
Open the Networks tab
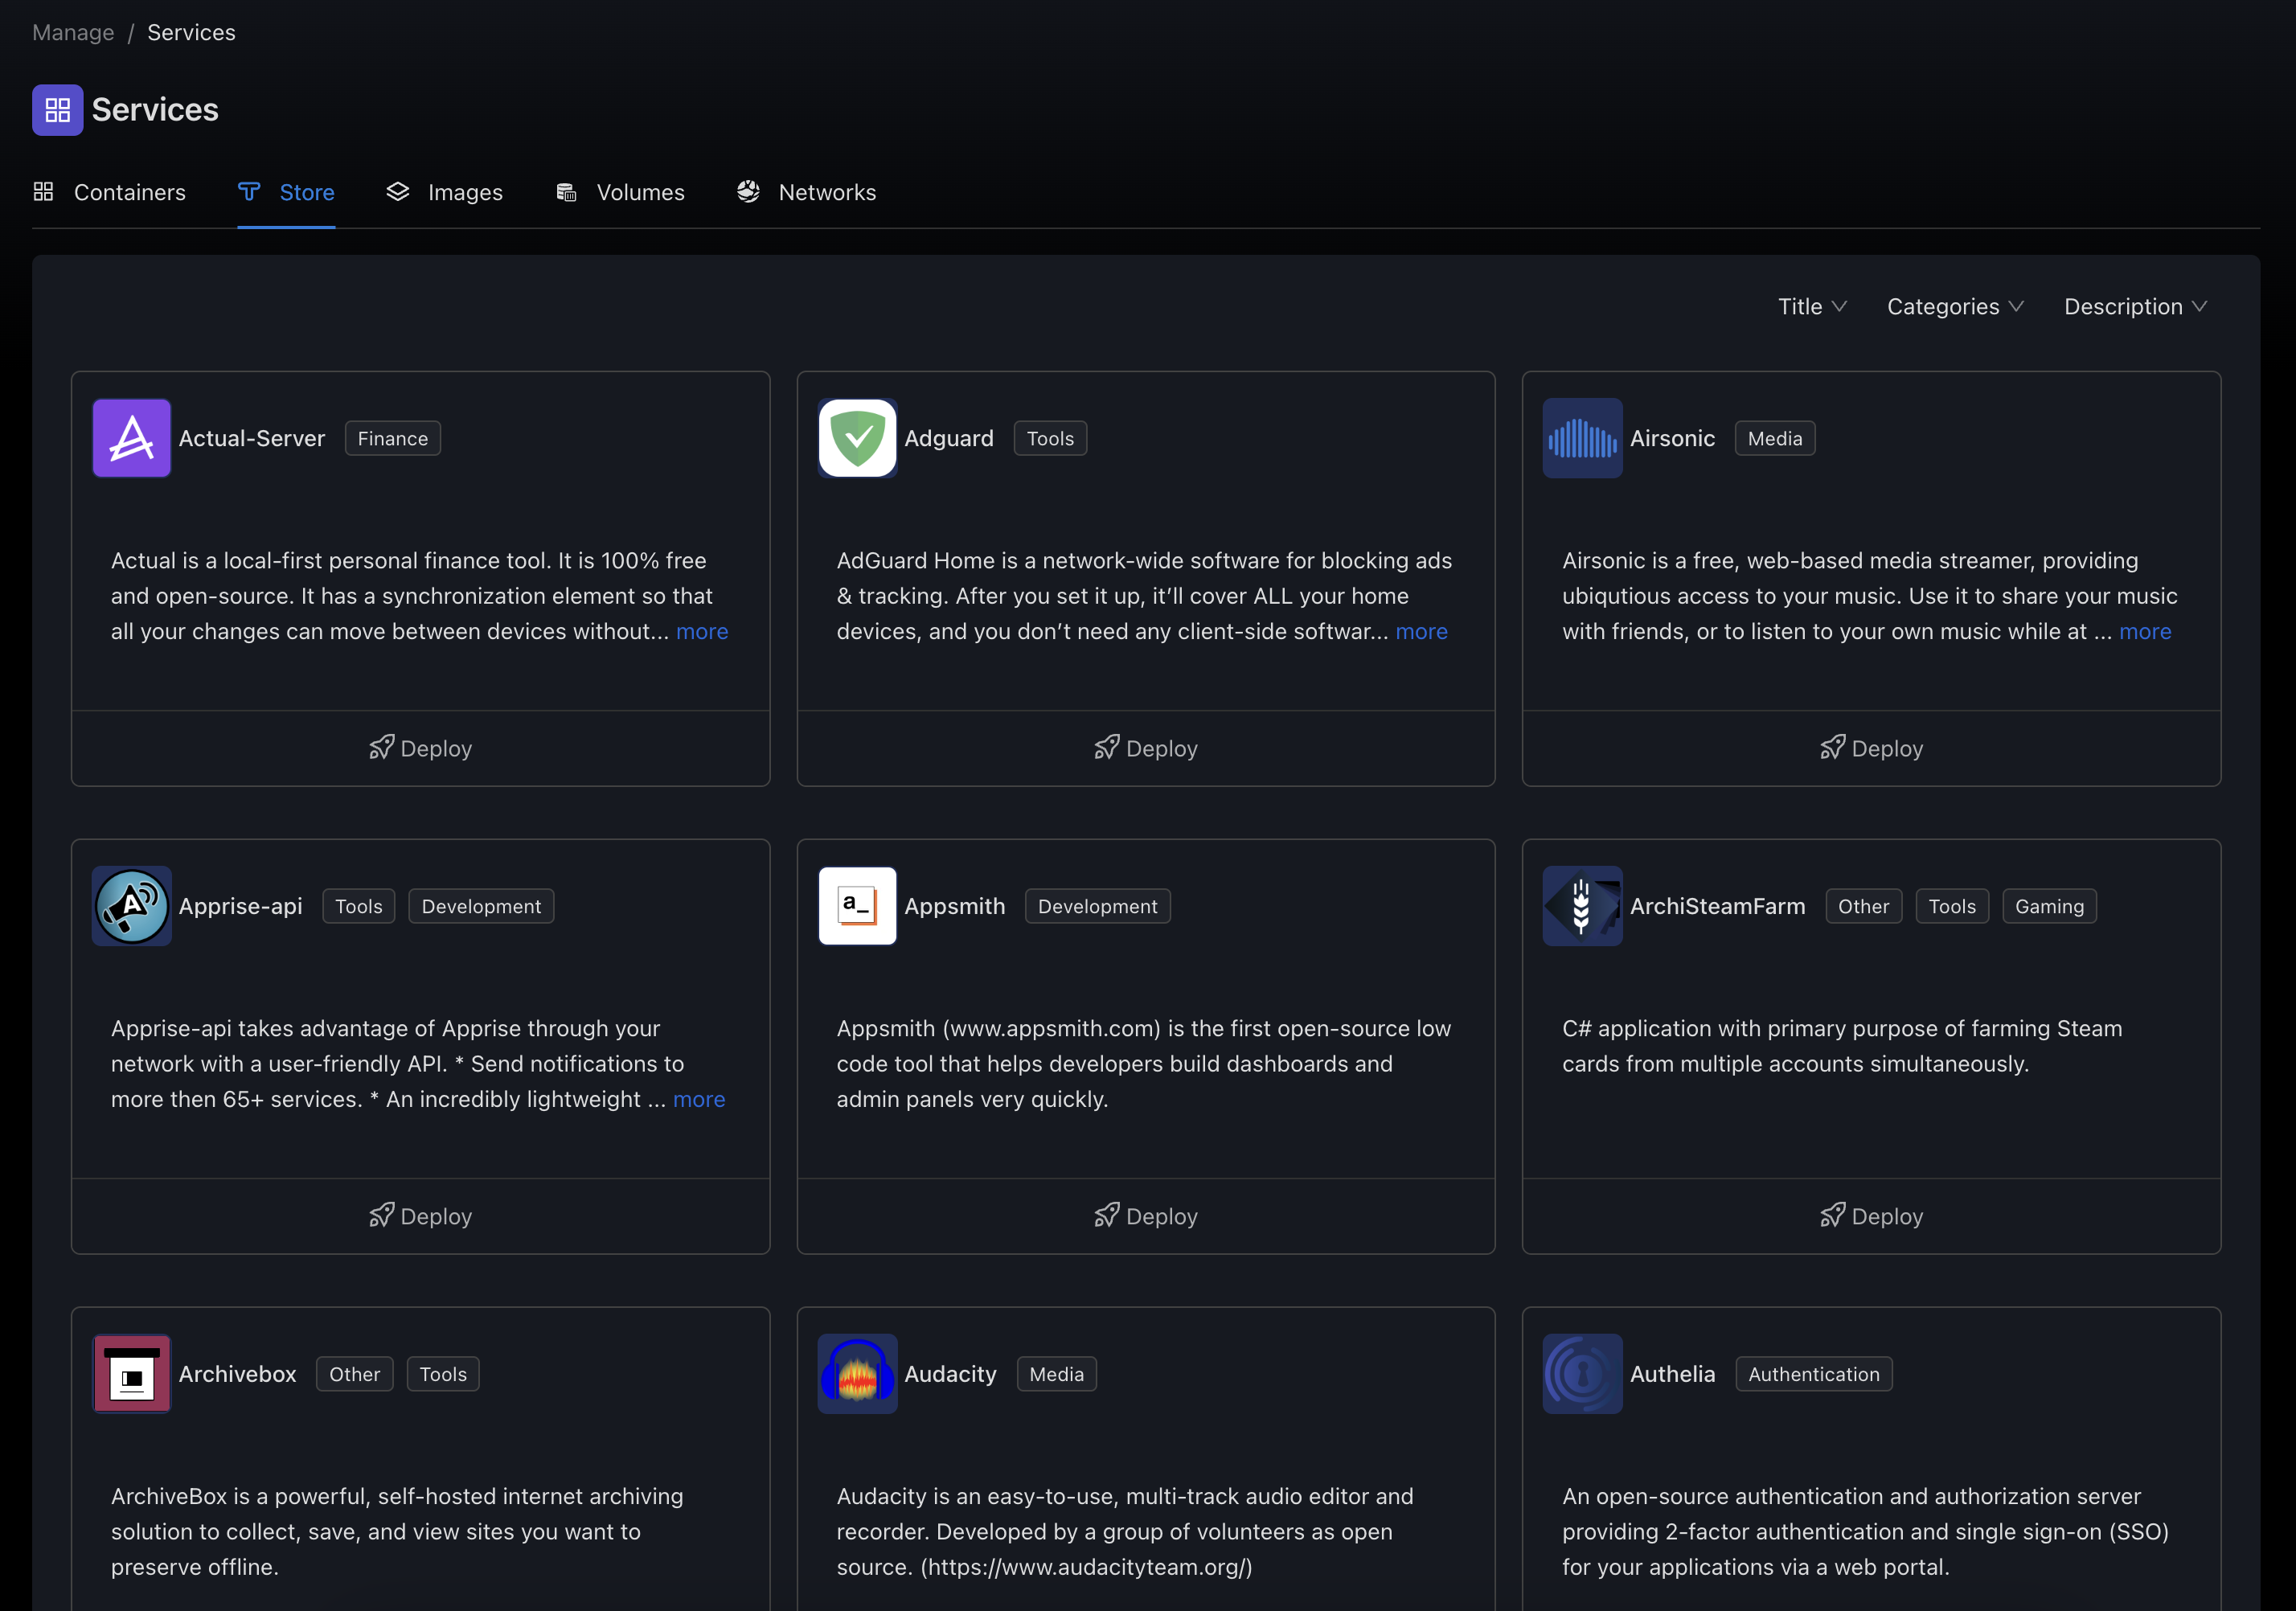(x=806, y=192)
